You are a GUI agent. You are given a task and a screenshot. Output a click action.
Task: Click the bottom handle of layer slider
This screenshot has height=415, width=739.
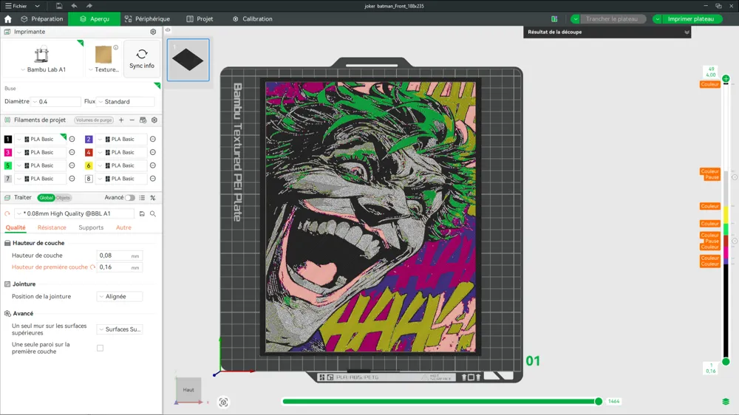(x=726, y=362)
